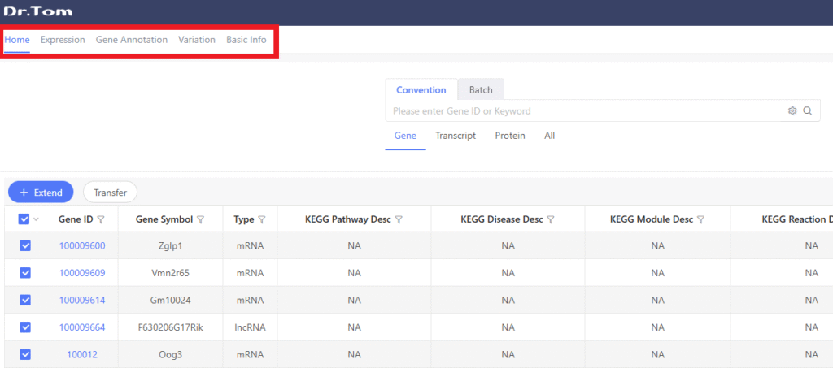The image size is (833, 368).
Task: Filter the Gene Symbol column
Action: point(201,219)
